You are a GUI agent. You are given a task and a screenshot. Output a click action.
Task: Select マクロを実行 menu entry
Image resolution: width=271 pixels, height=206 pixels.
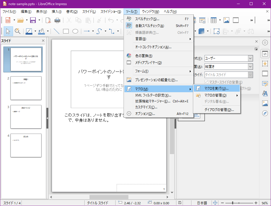(216, 89)
